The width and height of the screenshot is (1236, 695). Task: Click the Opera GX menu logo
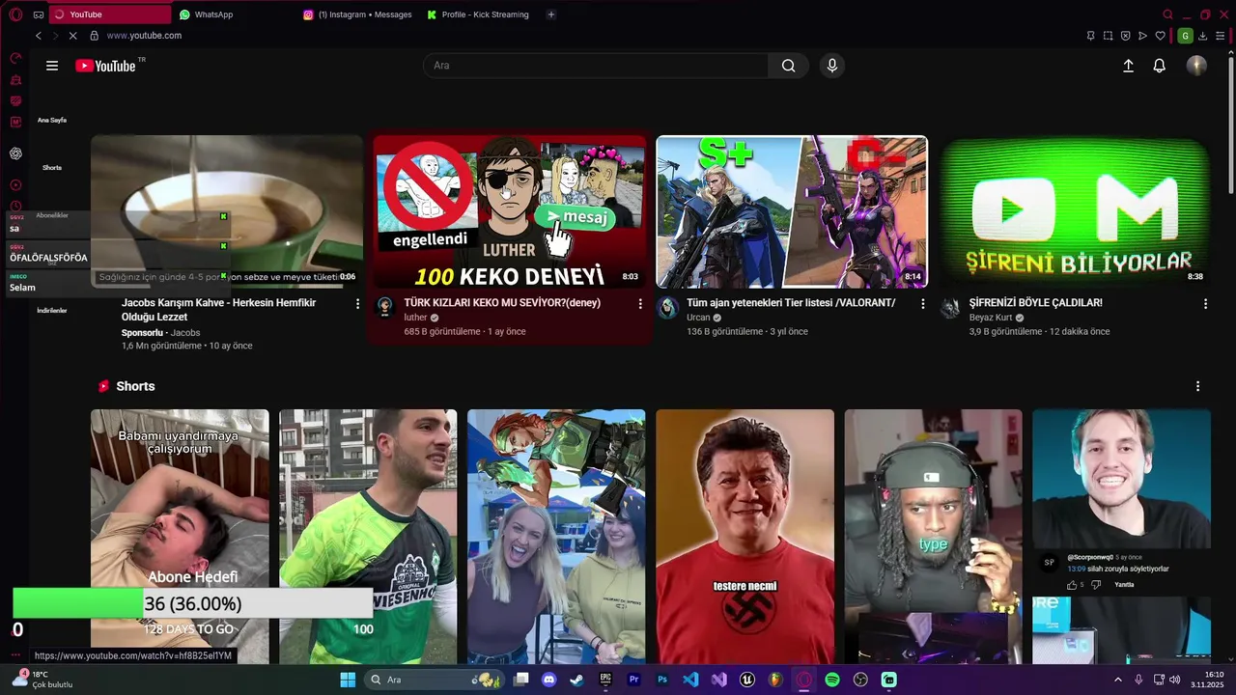(x=15, y=14)
